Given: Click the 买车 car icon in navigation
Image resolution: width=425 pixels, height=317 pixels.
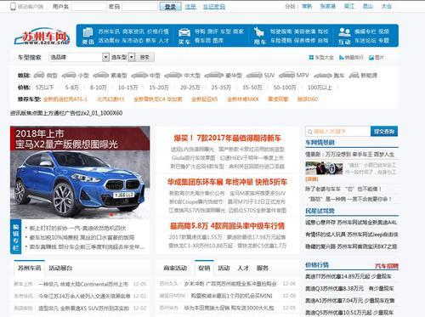Looking at the screenshot, I should (x=184, y=32).
